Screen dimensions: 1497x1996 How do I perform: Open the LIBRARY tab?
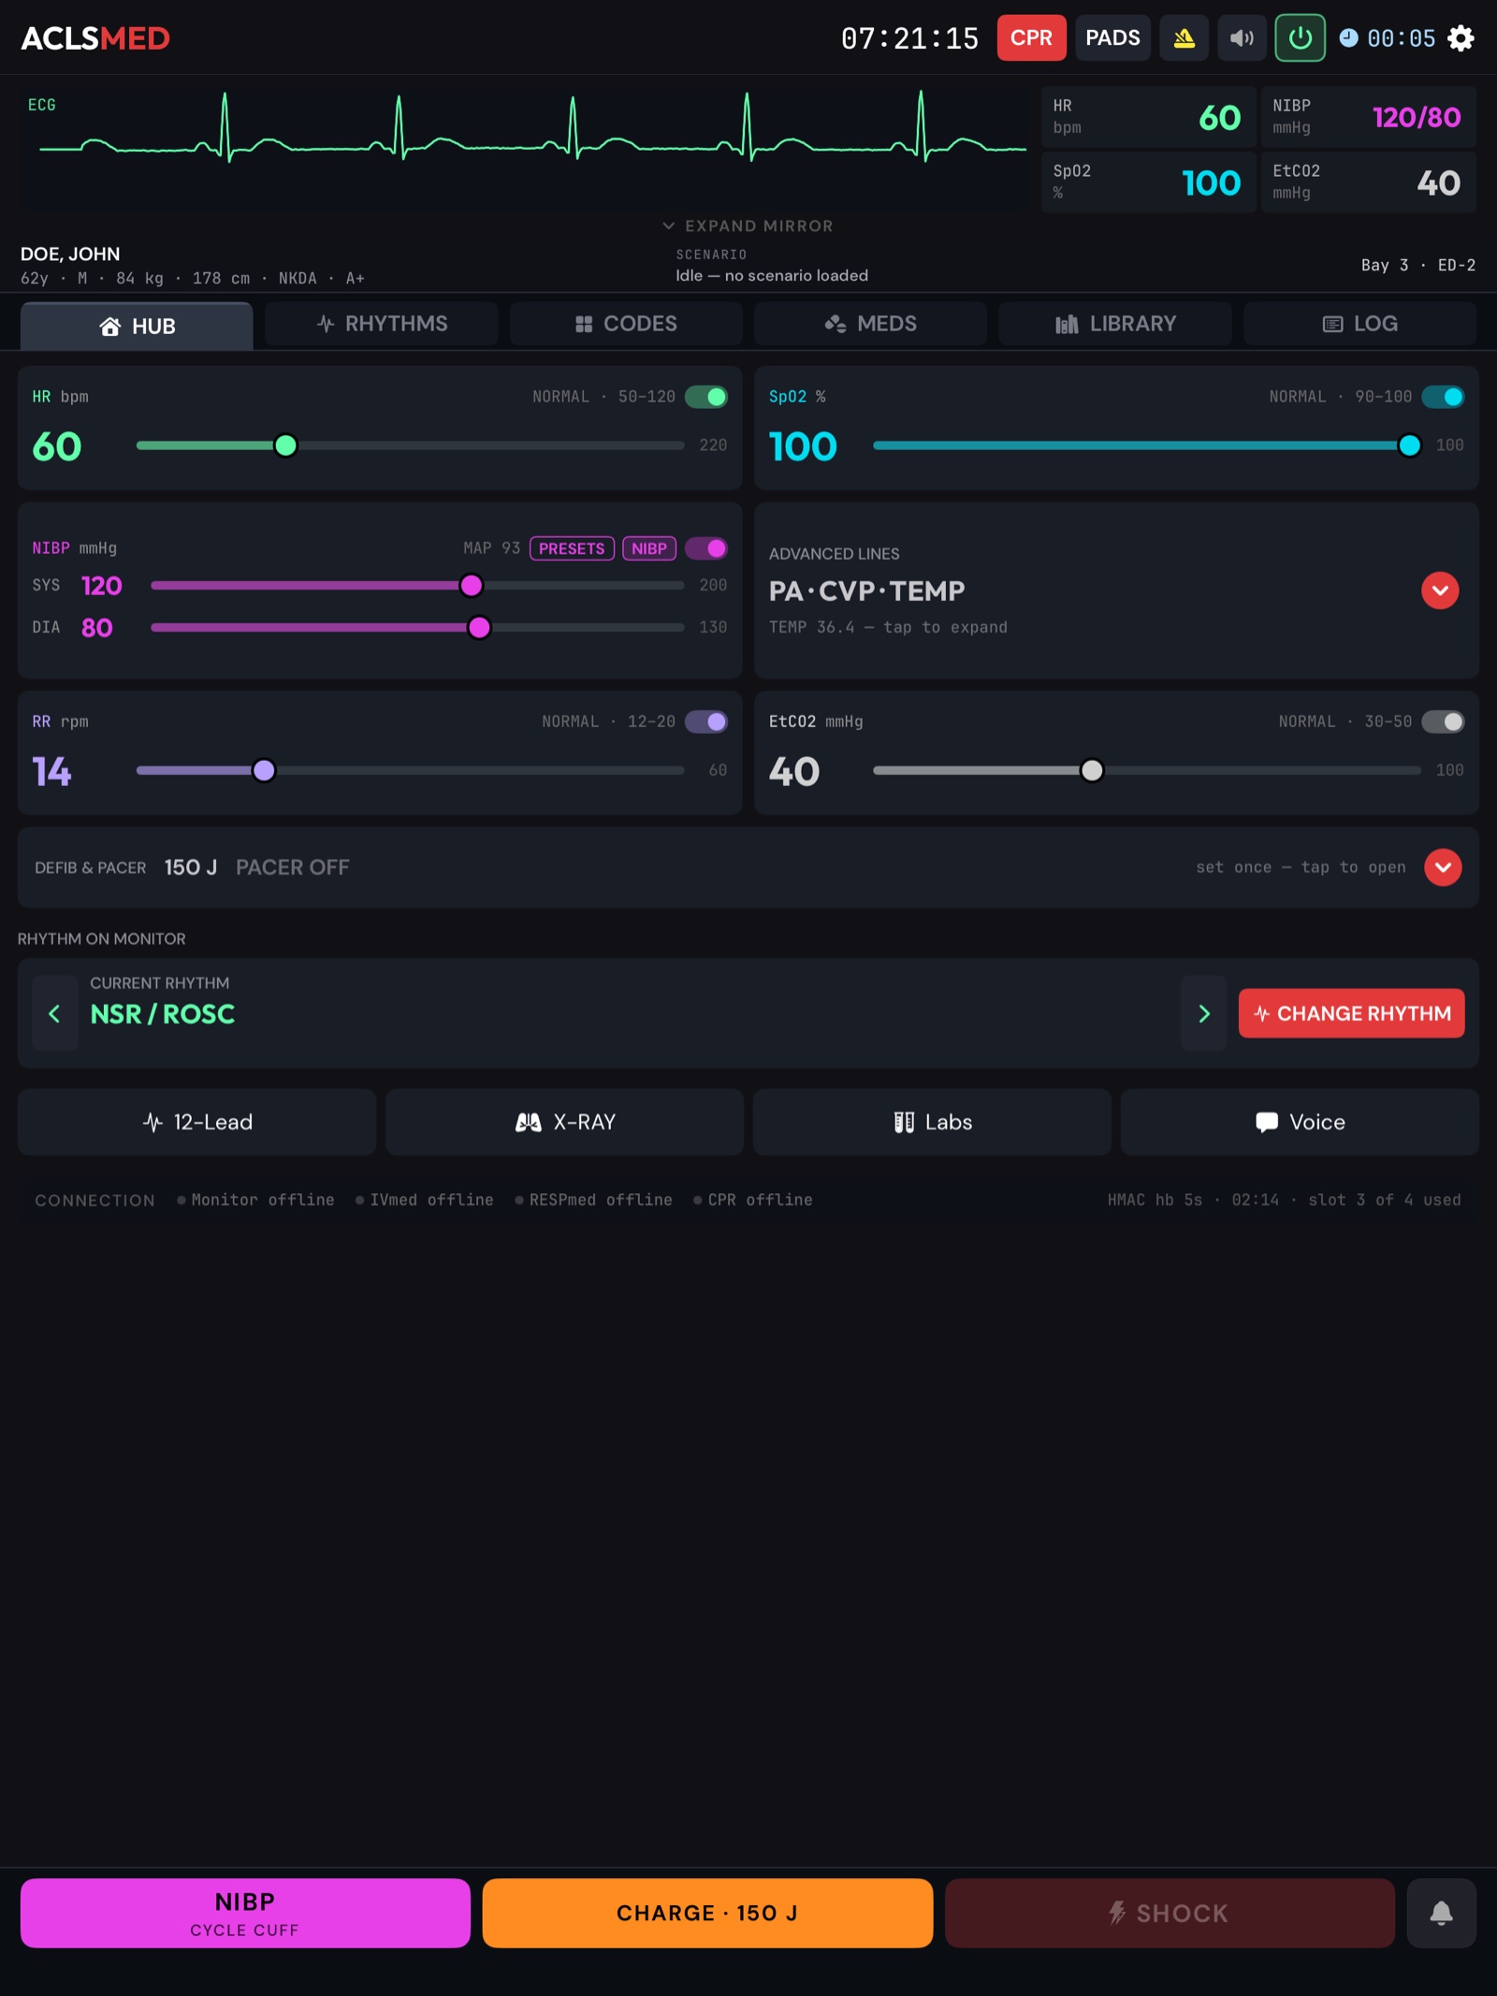tap(1115, 324)
